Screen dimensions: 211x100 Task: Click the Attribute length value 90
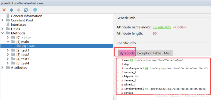[x=155, y=34]
